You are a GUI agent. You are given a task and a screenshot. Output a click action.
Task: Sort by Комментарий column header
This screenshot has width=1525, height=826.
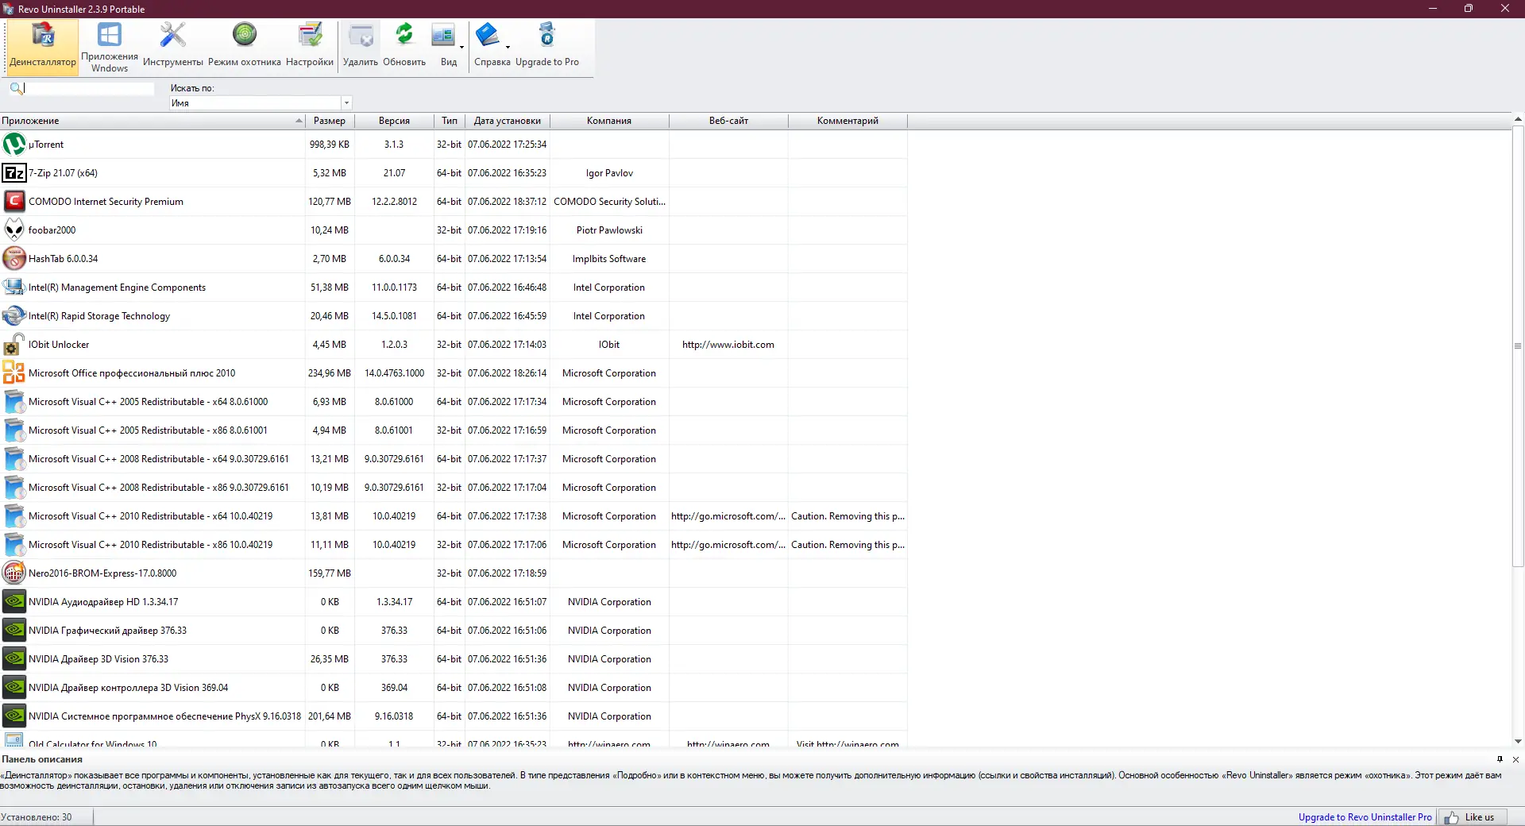click(847, 121)
